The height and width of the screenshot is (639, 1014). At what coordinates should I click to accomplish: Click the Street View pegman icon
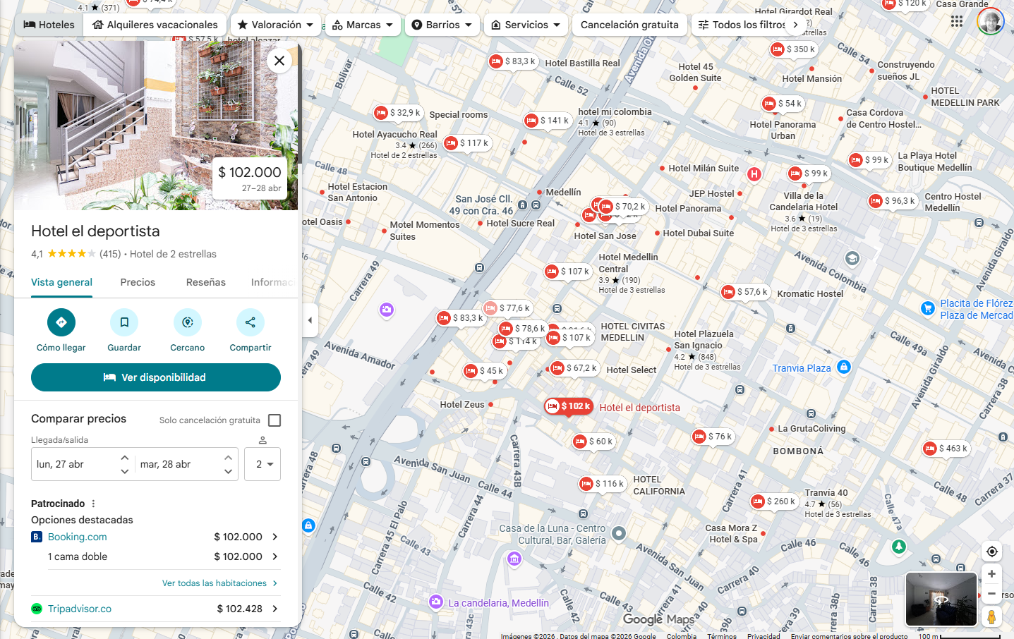pos(991,616)
